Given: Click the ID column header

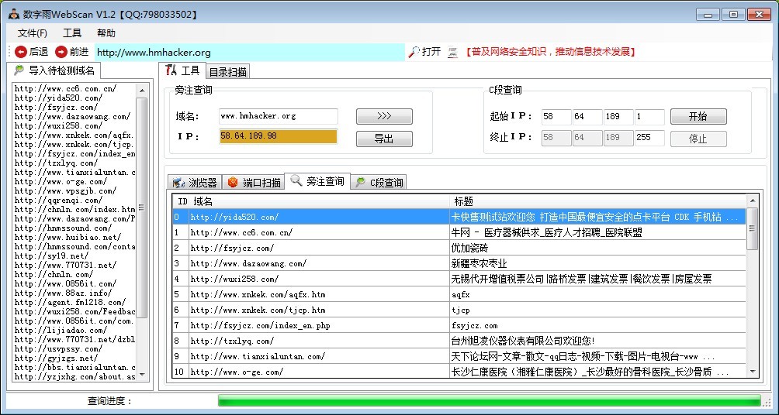Looking at the screenshot, I should point(182,201).
